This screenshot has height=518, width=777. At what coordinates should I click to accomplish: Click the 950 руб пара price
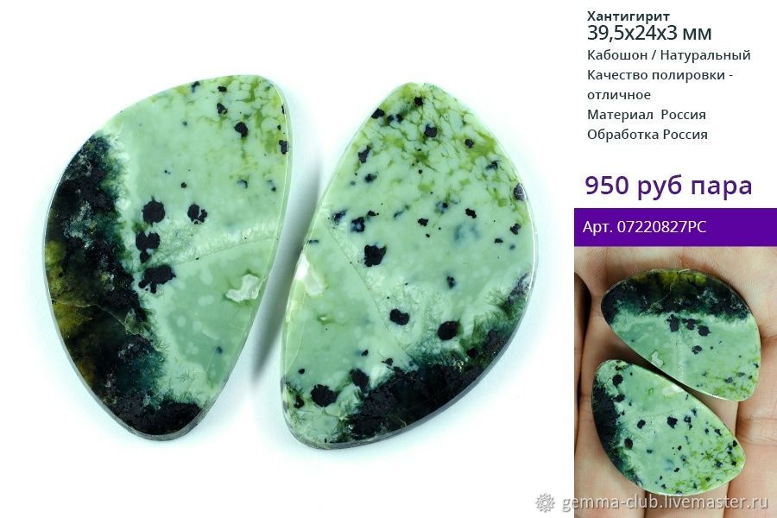tap(668, 186)
